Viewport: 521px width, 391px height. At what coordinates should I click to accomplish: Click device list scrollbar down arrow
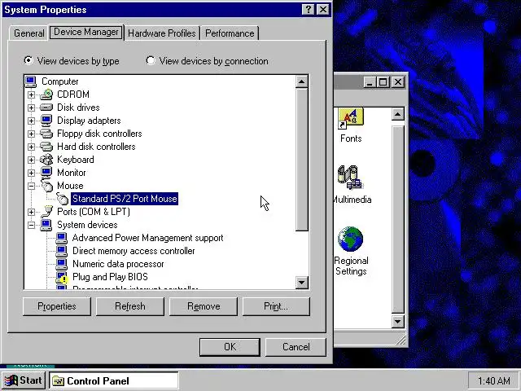click(x=302, y=283)
